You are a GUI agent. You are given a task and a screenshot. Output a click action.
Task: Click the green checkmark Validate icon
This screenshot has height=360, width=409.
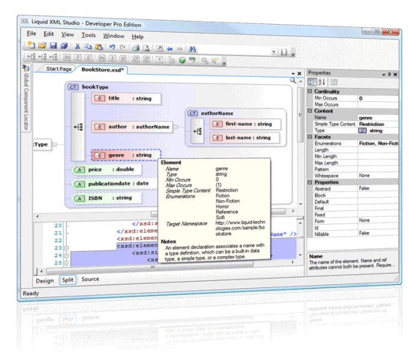[182, 60]
